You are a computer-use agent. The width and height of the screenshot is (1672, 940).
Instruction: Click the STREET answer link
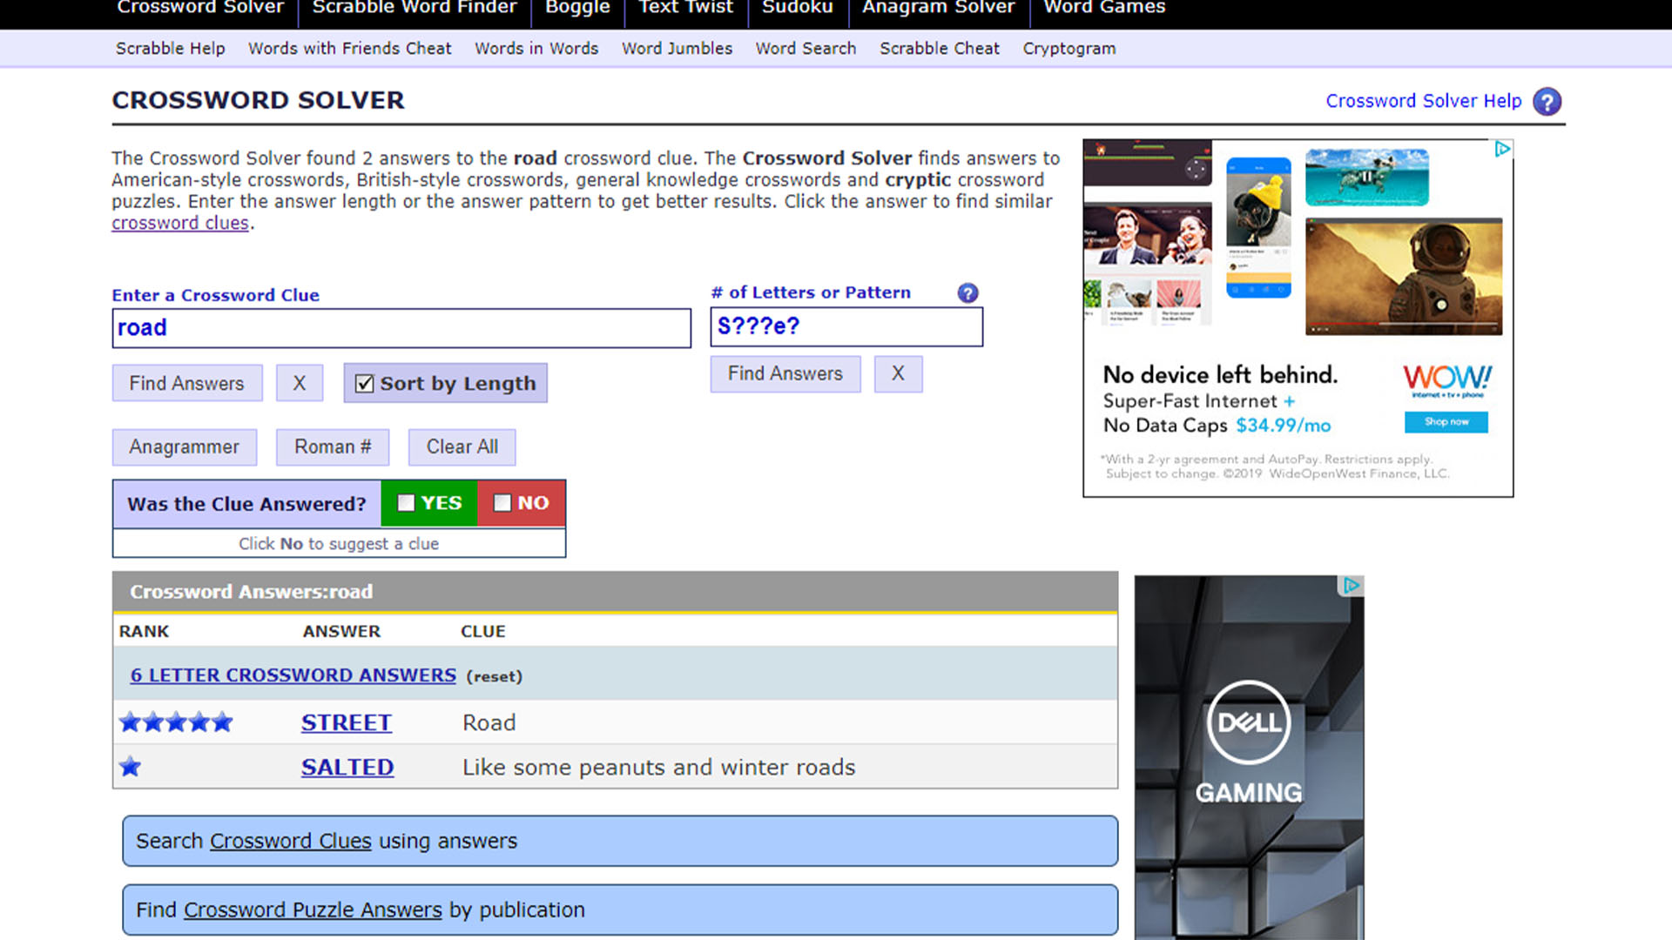(346, 722)
